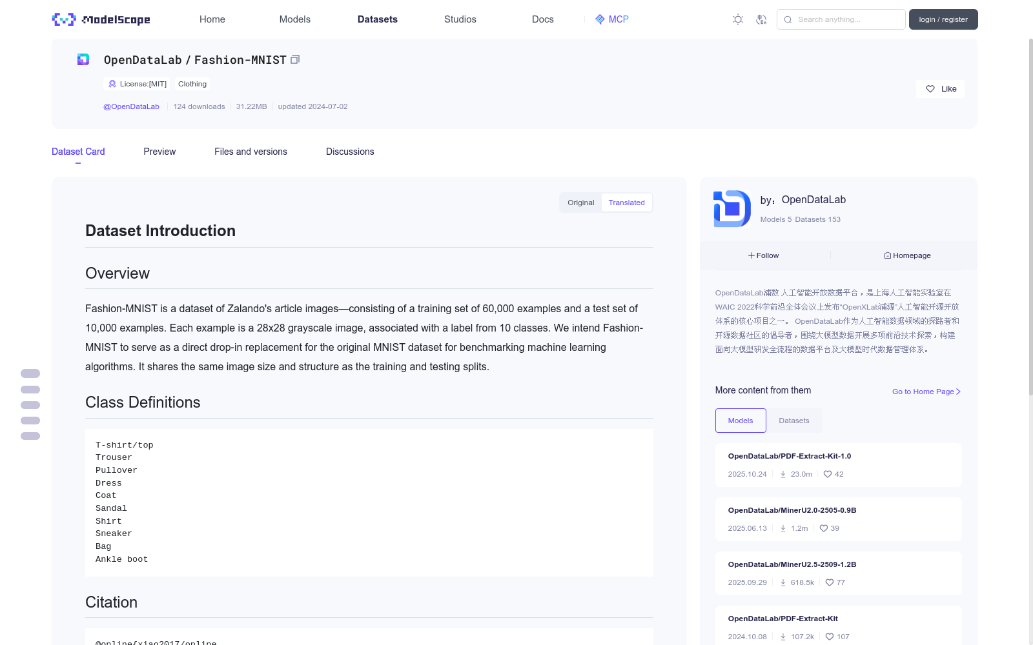Click the download icon for MinerU2.0-2505-0.9B
The width and height of the screenshot is (1033, 645).
[x=783, y=528]
